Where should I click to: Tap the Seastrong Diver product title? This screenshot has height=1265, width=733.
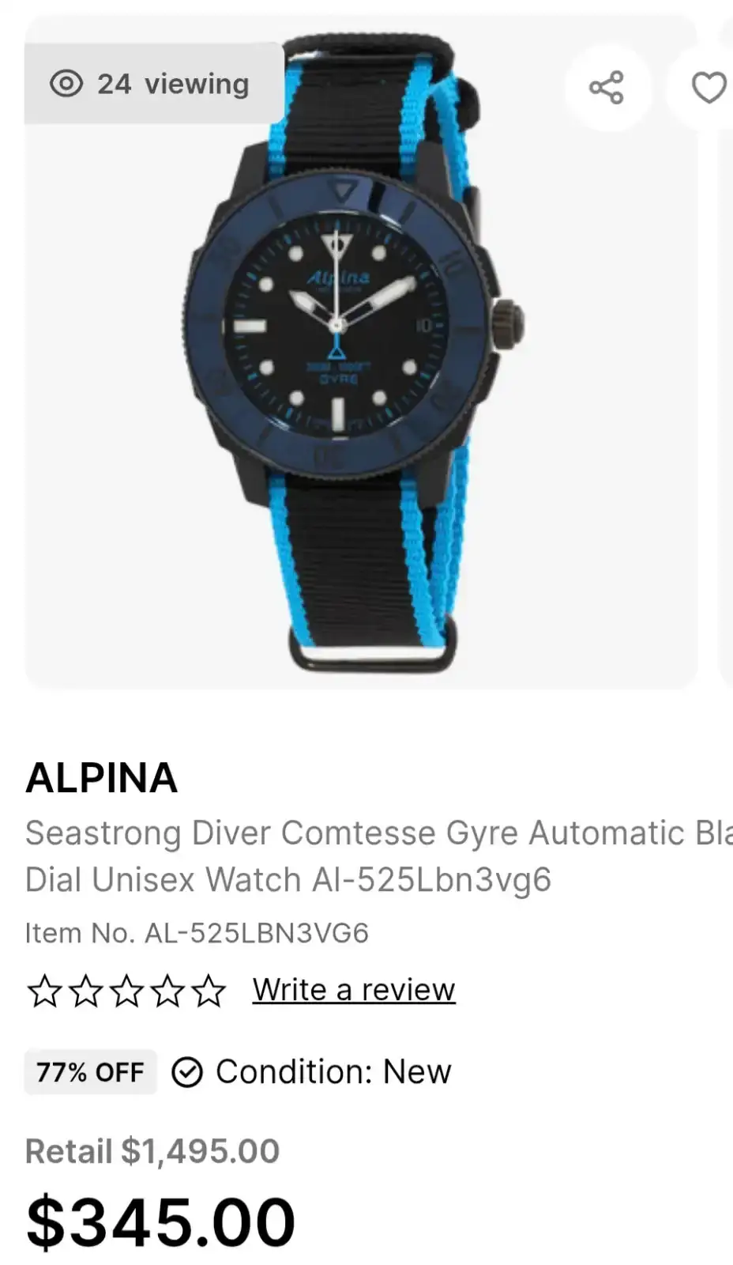[378, 856]
